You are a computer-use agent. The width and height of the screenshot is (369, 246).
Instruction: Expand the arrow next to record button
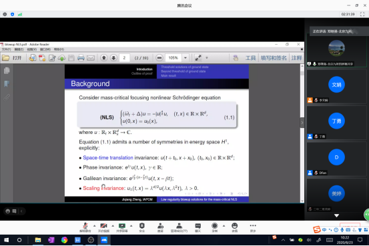pos(224,226)
